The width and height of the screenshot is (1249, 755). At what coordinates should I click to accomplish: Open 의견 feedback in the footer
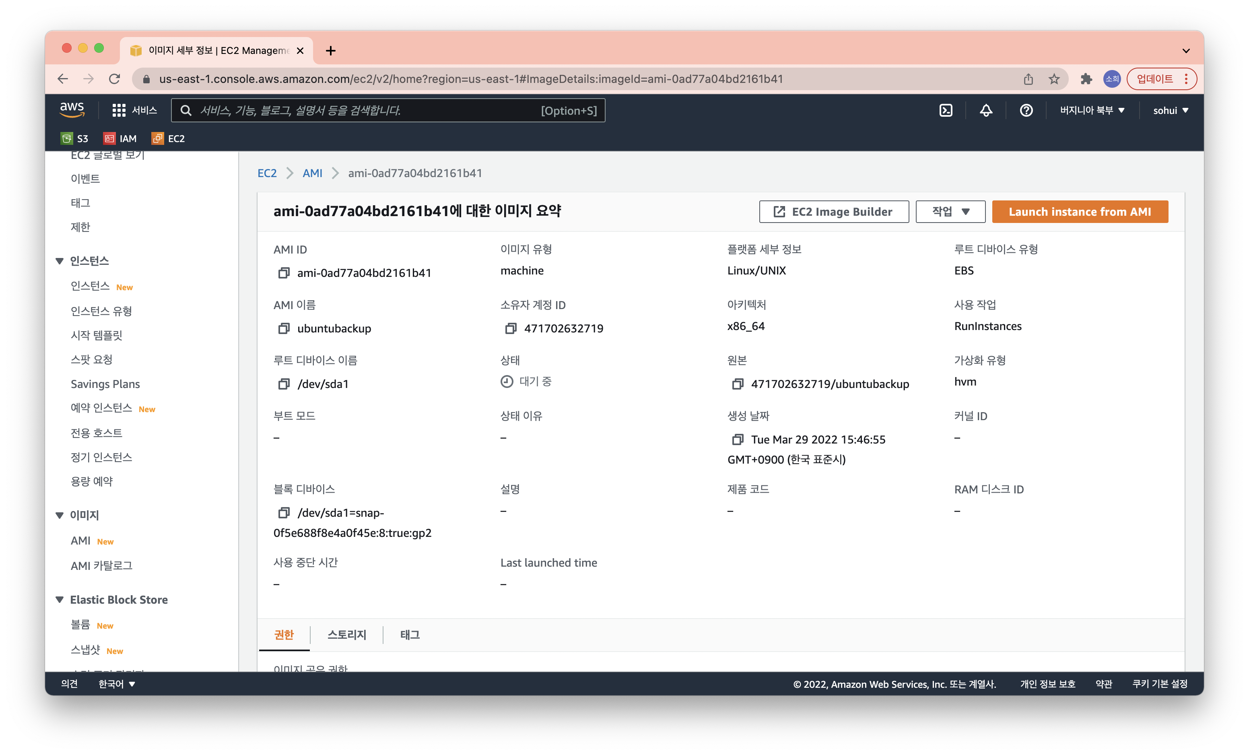coord(69,684)
